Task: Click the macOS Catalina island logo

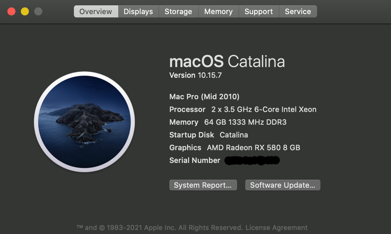Action: [84, 122]
